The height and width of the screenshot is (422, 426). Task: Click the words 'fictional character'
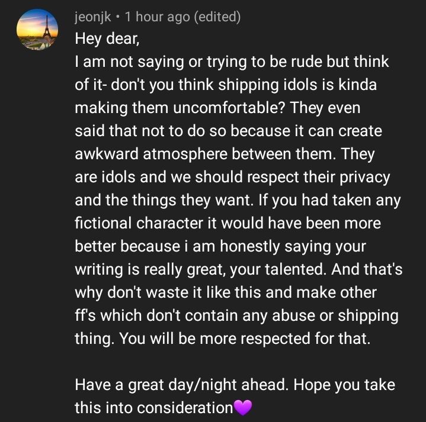(139, 223)
